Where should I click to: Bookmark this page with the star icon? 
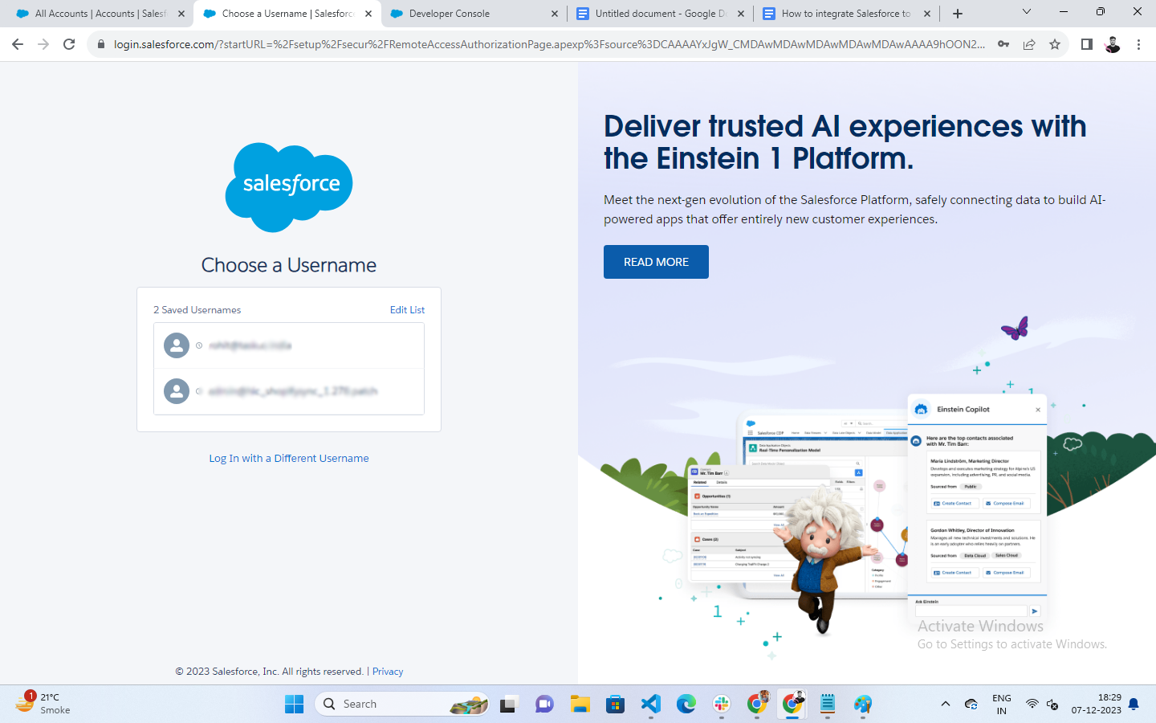coord(1055,44)
